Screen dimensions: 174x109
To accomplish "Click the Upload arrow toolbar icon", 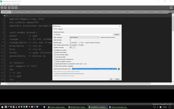I will coord(5,8).
